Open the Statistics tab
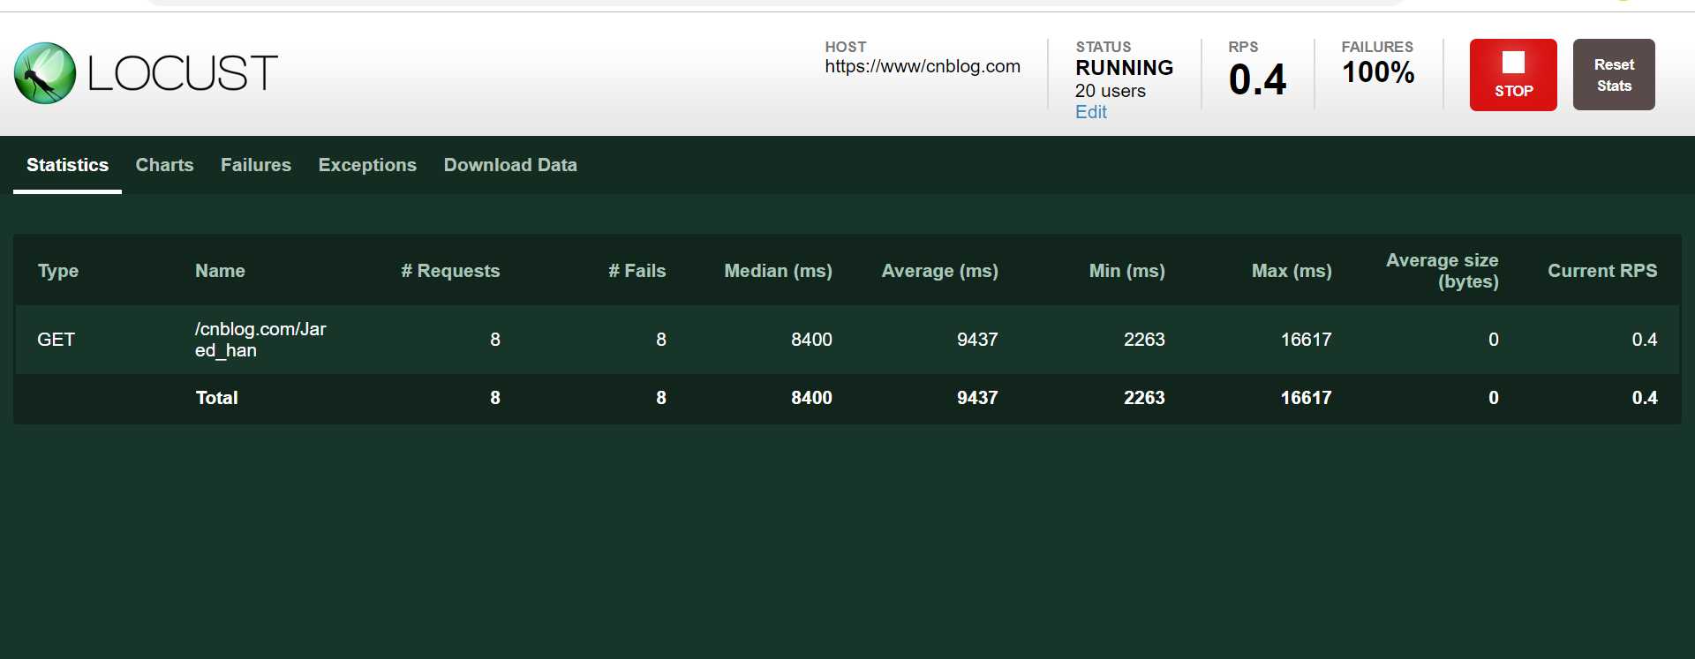This screenshot has height=659, width=1695. 67,165
